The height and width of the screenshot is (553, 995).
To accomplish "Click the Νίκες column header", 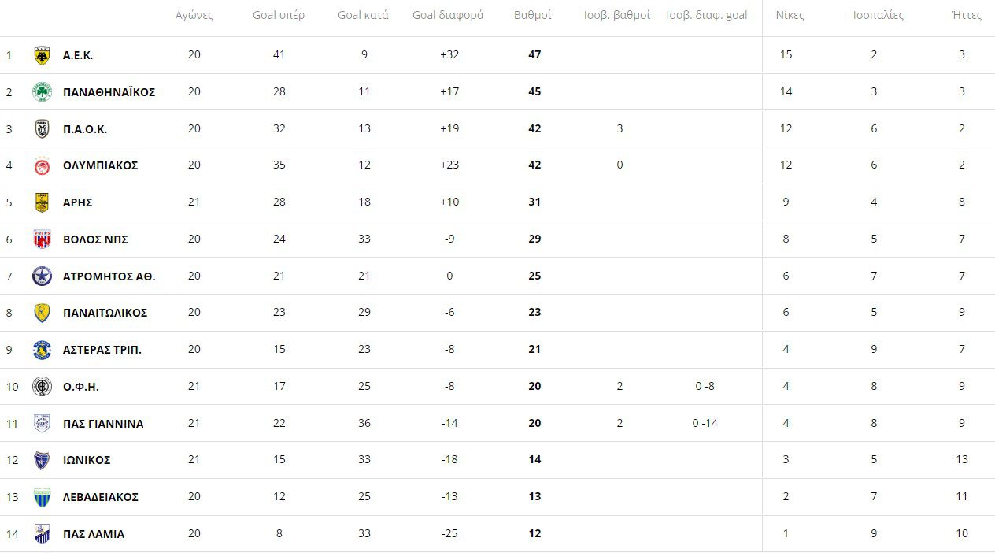I will click(790, 15).
